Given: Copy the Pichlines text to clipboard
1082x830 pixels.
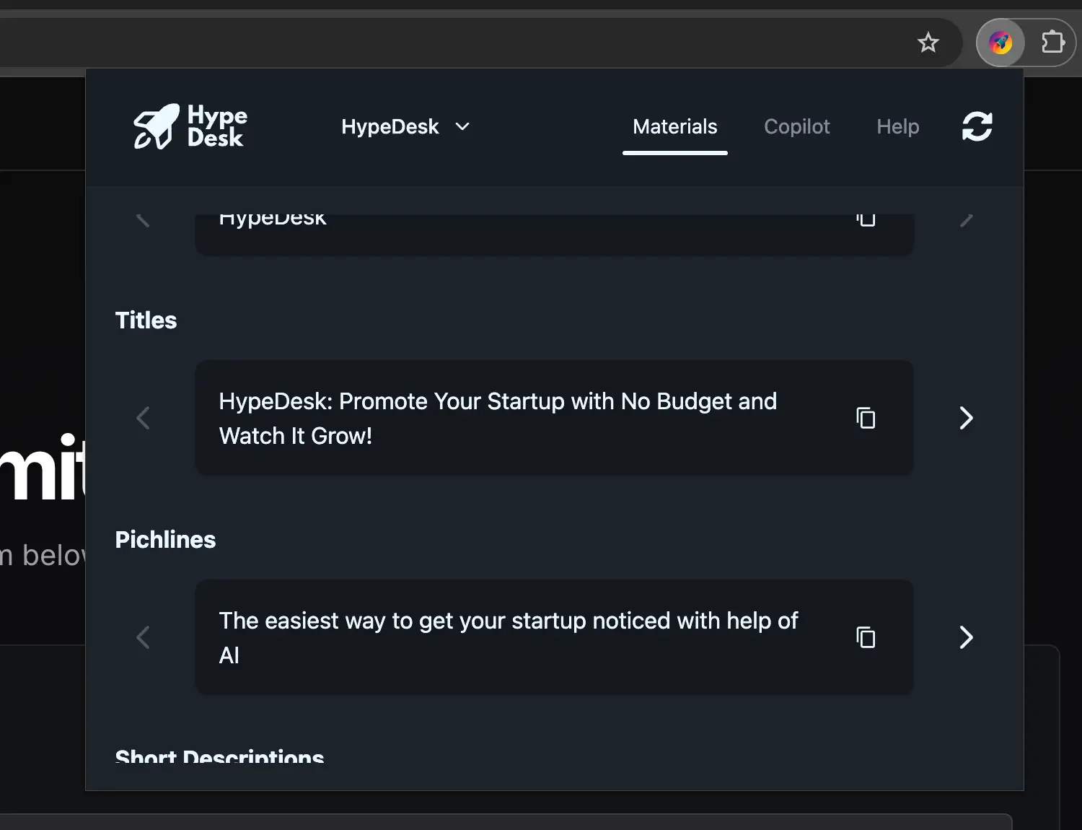Looking at the screenshot, I should [x=866, y=637].
